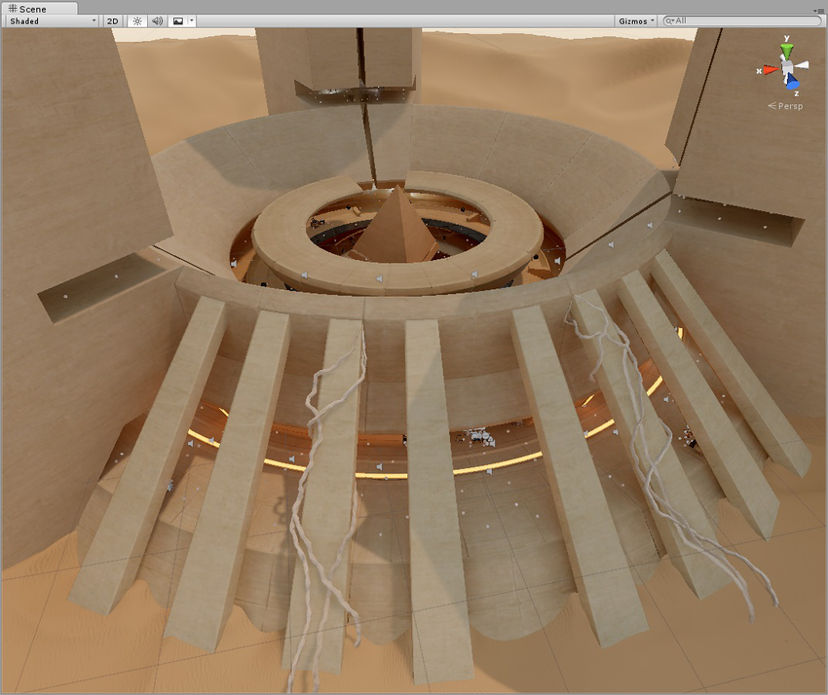Image resolution: width=828 pixels, height=695 pixels.
Task: Switch to the Scene tab
Action: point(27,9)
